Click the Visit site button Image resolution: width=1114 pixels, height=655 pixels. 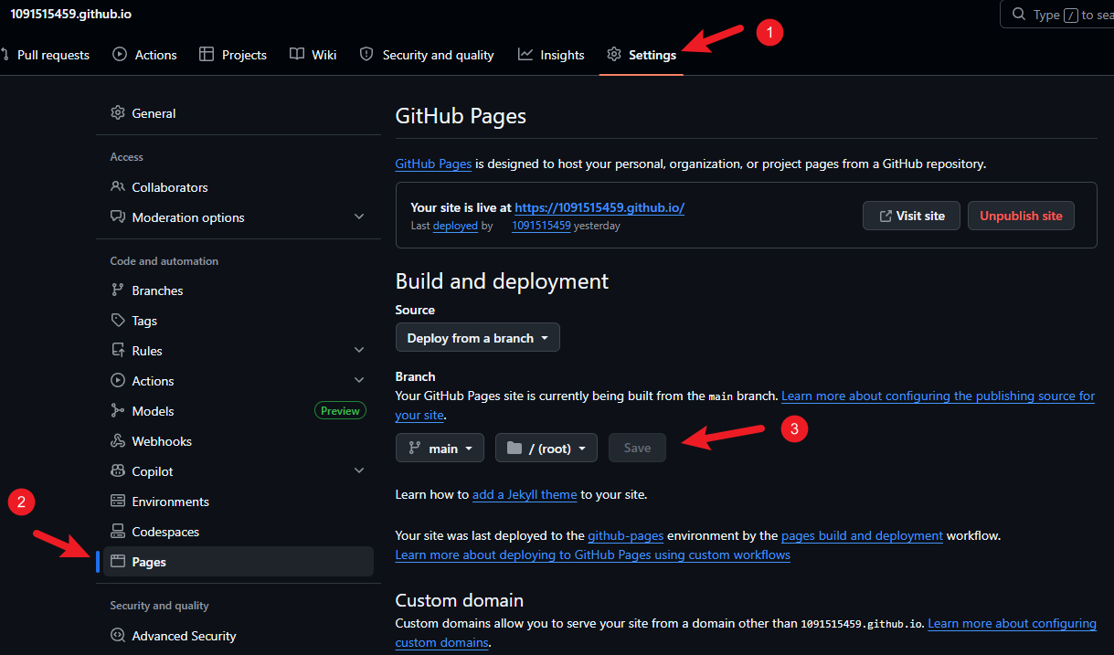(x=911, y=216)
